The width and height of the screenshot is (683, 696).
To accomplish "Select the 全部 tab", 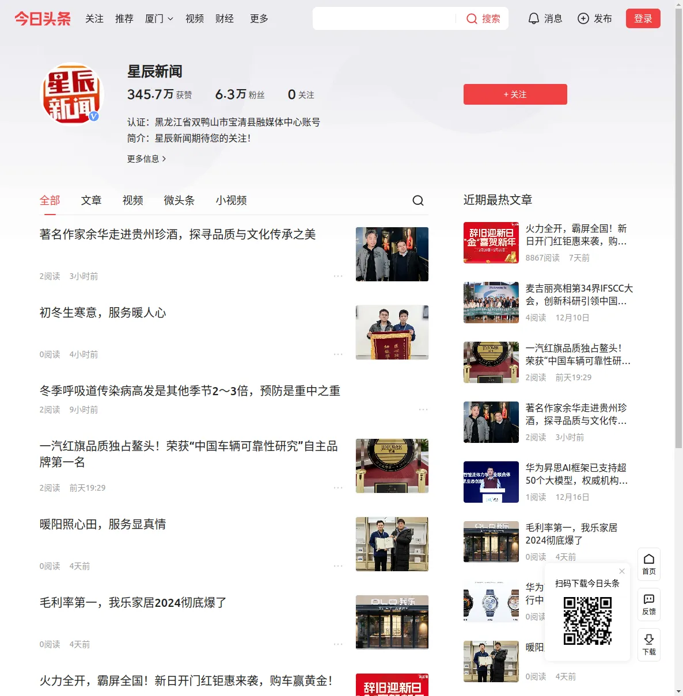I will coord(50,201).
